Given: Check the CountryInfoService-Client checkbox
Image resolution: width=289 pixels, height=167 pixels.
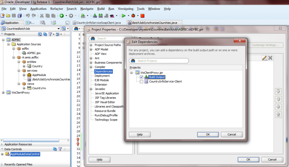Looking at the screenshot, I should pyautogui.click(x=141, y=81).
